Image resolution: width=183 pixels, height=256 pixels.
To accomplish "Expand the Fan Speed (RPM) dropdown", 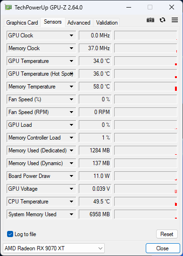I will click(x=71, y=112).
